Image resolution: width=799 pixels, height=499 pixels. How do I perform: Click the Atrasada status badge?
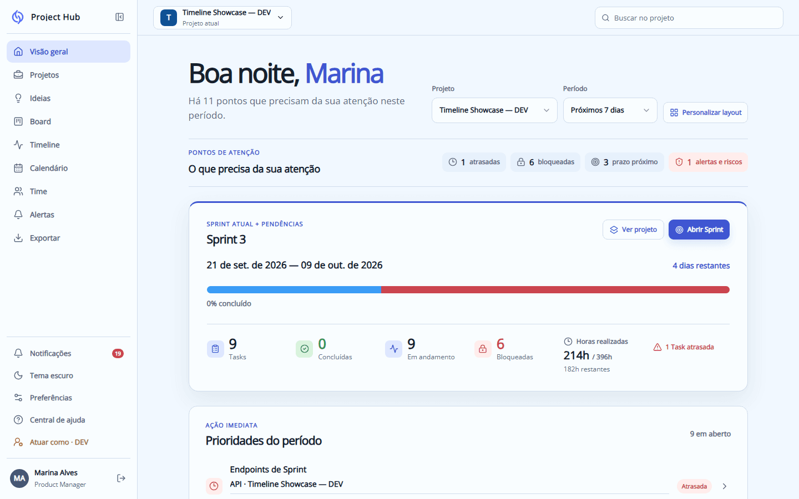coord(694,486)
